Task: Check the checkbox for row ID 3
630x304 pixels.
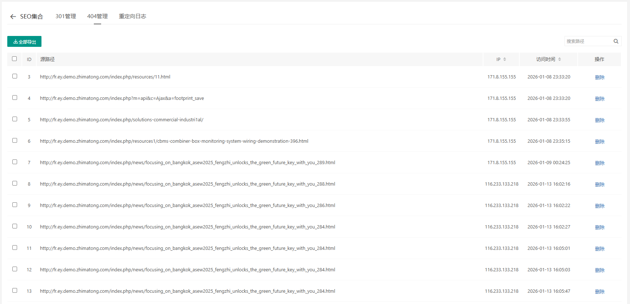Action: (15, 76)
